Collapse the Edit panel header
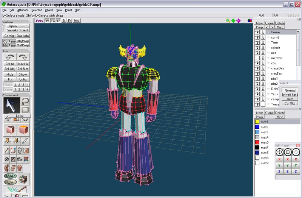The width and height of the screenshot is (302, 198). (x=16, y=51)
